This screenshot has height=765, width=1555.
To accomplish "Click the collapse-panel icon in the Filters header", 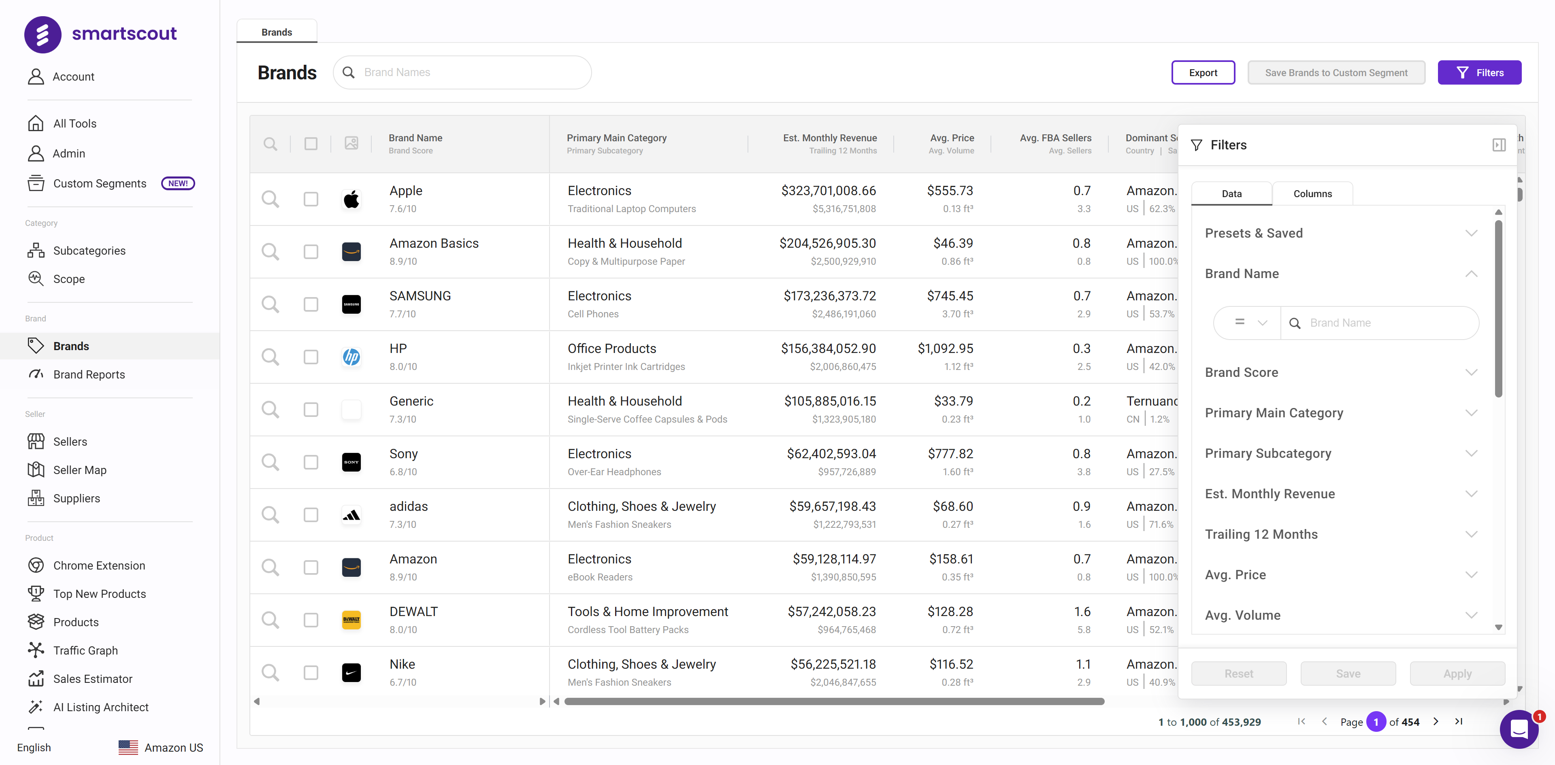I will tap(1498, 145).
